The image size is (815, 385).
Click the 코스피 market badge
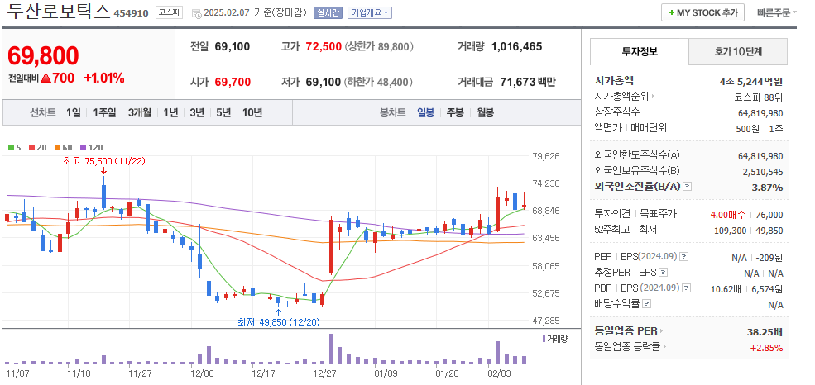169,12
